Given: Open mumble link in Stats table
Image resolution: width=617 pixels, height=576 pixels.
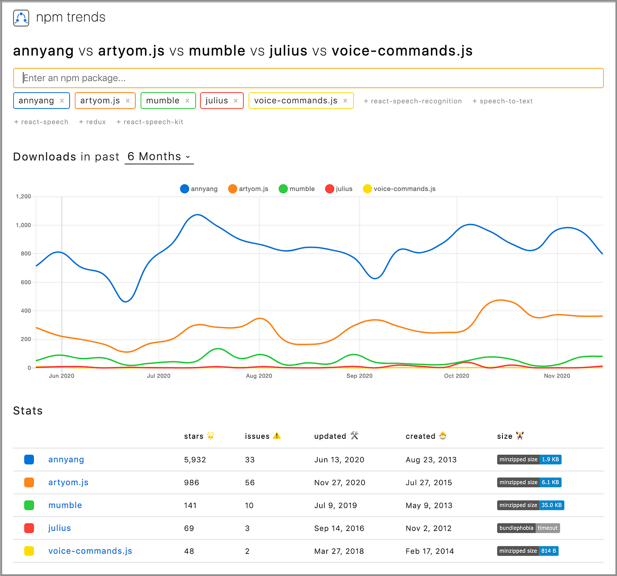Looking at the screenshot, I should click(65, 505).
